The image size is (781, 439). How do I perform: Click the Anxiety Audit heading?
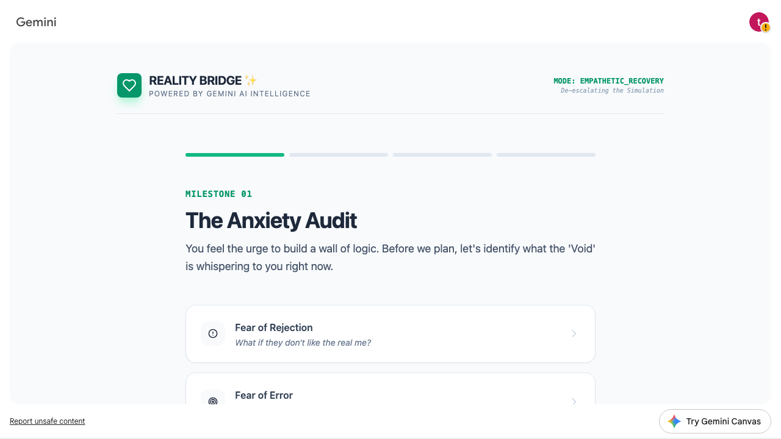click(x=271, y=220)
